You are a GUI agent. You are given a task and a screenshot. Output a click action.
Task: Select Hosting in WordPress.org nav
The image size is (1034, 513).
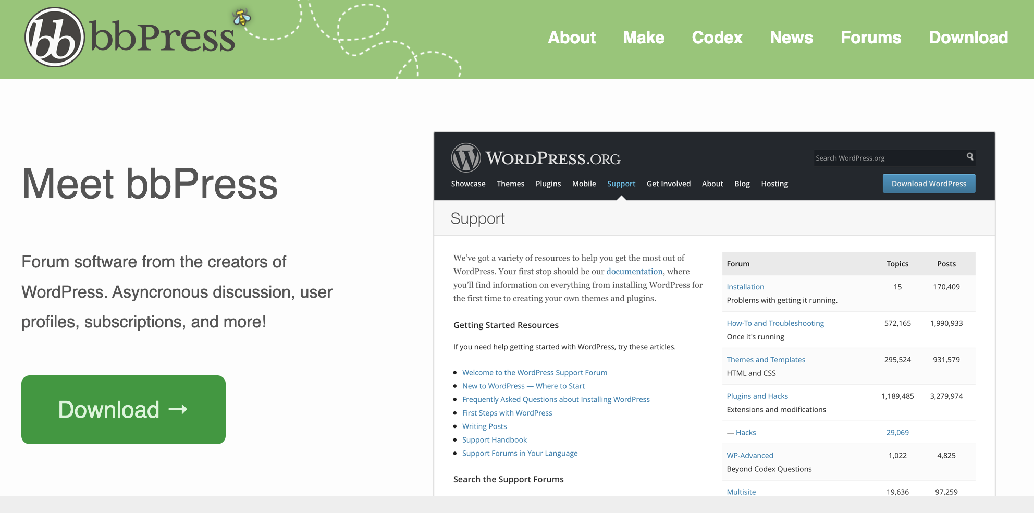(774, 184)
